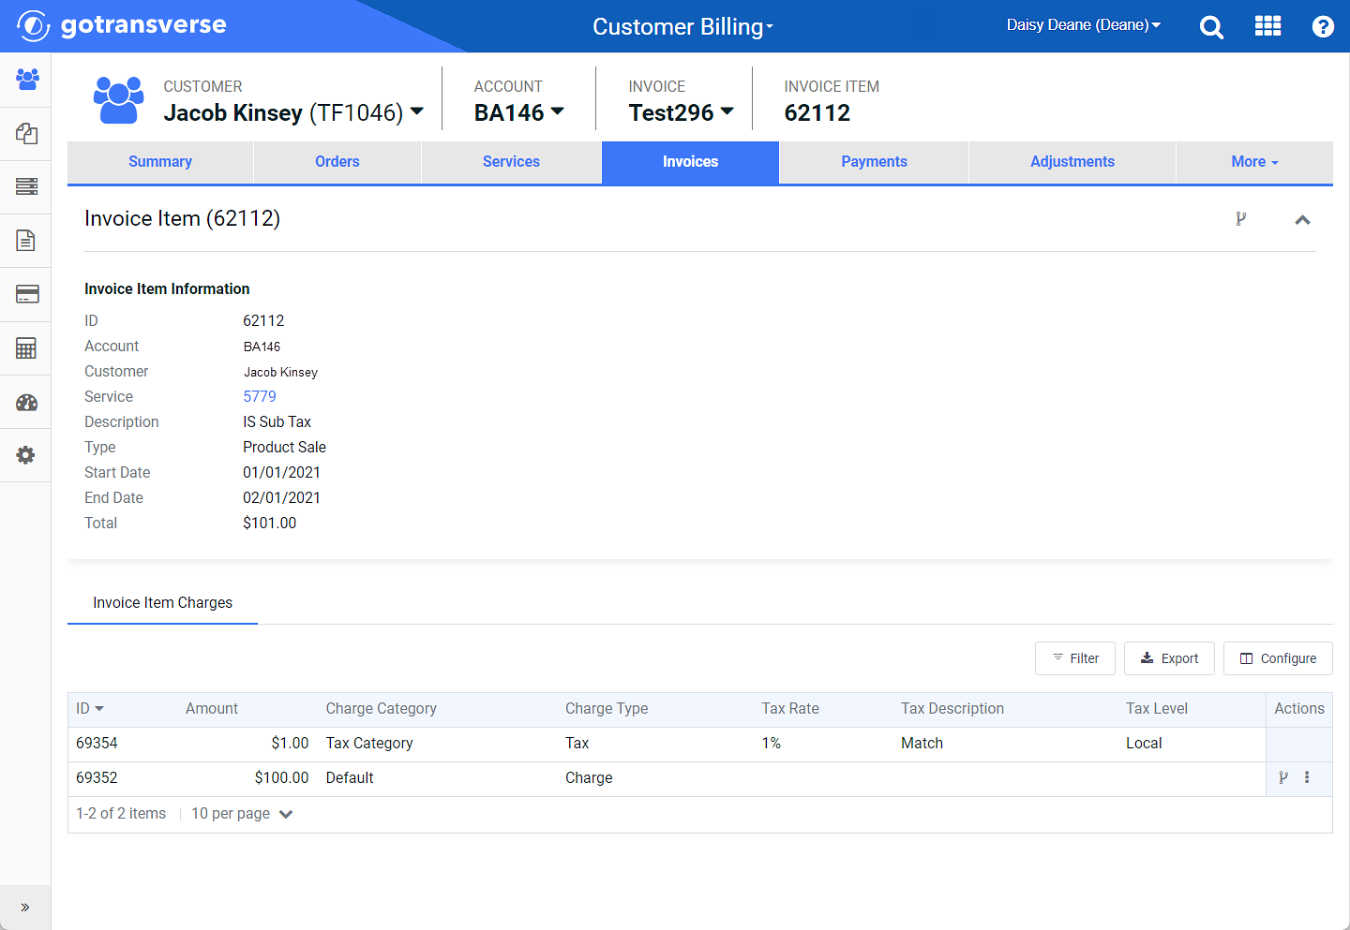Click the gotransverse logo icon
Viewport: 1350px width, 930px height.
(34, 25)
